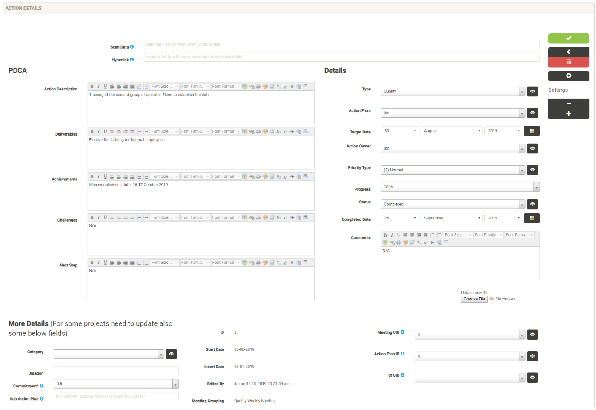Screen dimensions: 596x410
Task: Click the info icon next to Scan Data
Action: [x=132, y=47]
